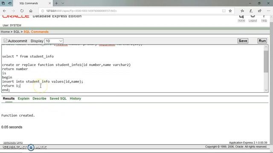This screenshot has height=153, width=273.
Task: Add page to favorites with star icon
Action: 230,11
